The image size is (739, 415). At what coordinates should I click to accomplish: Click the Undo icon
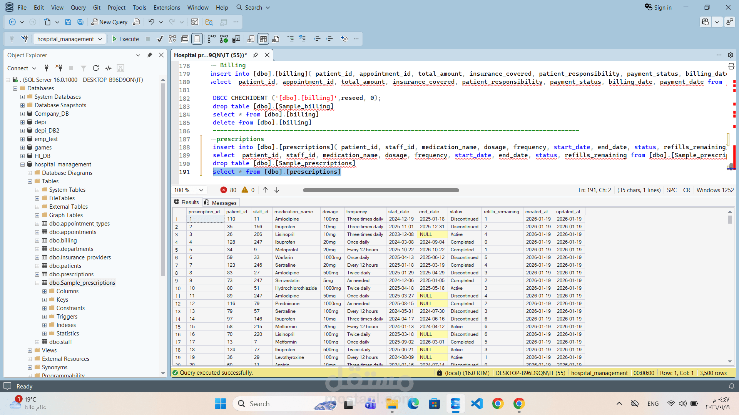151,22
